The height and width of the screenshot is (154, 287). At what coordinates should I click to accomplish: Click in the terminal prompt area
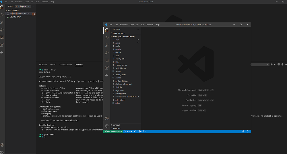(44, 136)
